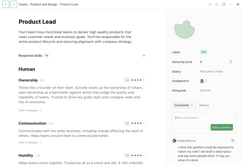
Task: Expand View 3 examples under Ownership
Action: pos(30,110)
